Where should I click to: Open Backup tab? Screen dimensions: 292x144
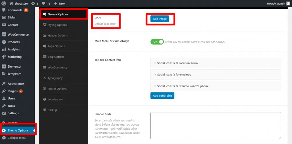tap(63, 110)
